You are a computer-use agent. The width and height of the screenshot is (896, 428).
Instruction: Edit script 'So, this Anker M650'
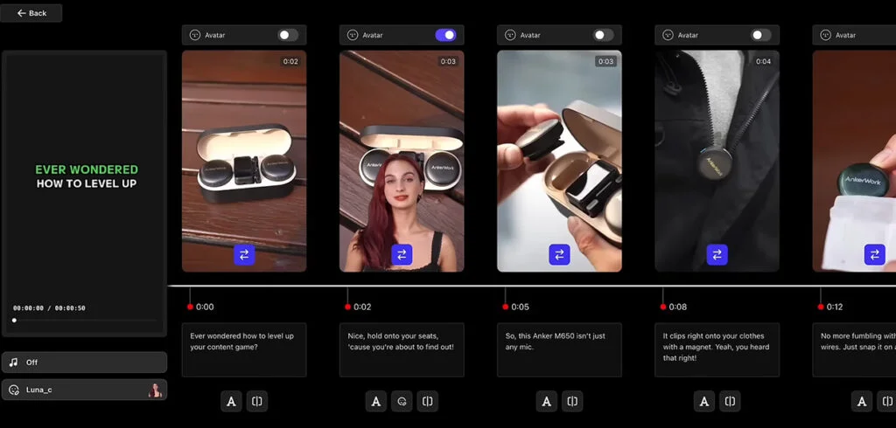(x=559, y=349)
